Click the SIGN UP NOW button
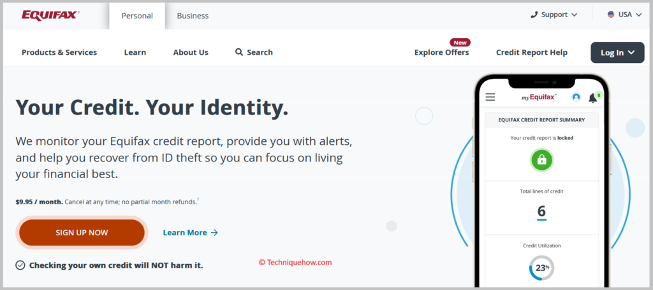 [82, 233]
